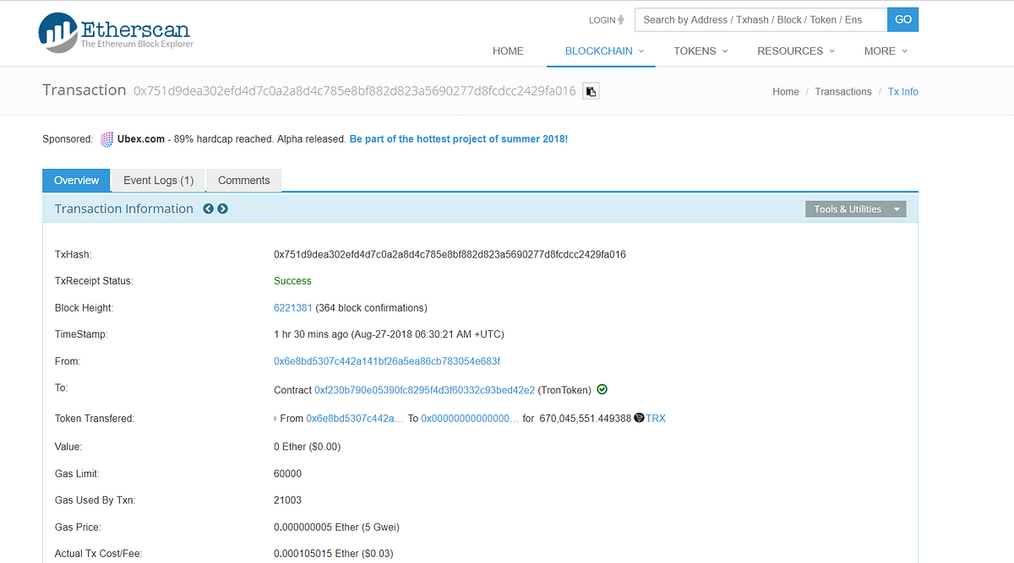Click the GO search button
1014x563 pixels.
tap(903, 19)
